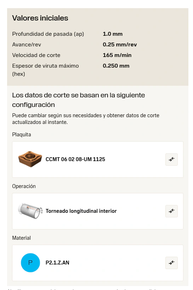Viewport: 193px width, 290px height.
Task: Change the Material P2.1.Z.AN with swap icon
Action: tap(171, 263)
